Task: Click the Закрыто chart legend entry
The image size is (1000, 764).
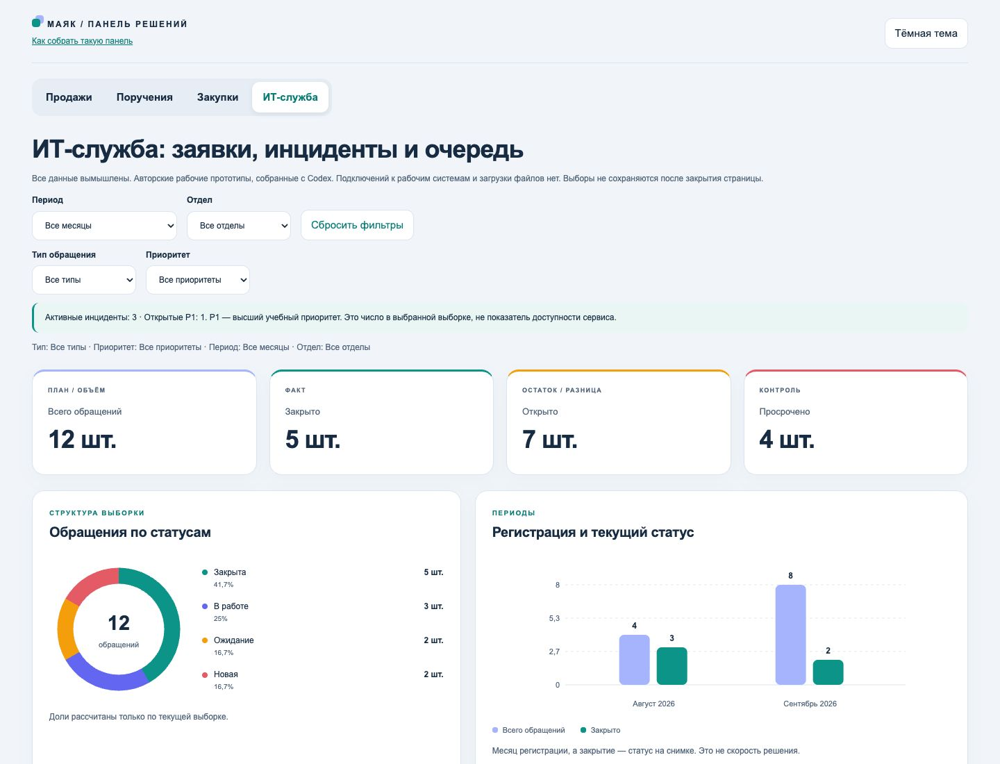Action: coord(600,730)
